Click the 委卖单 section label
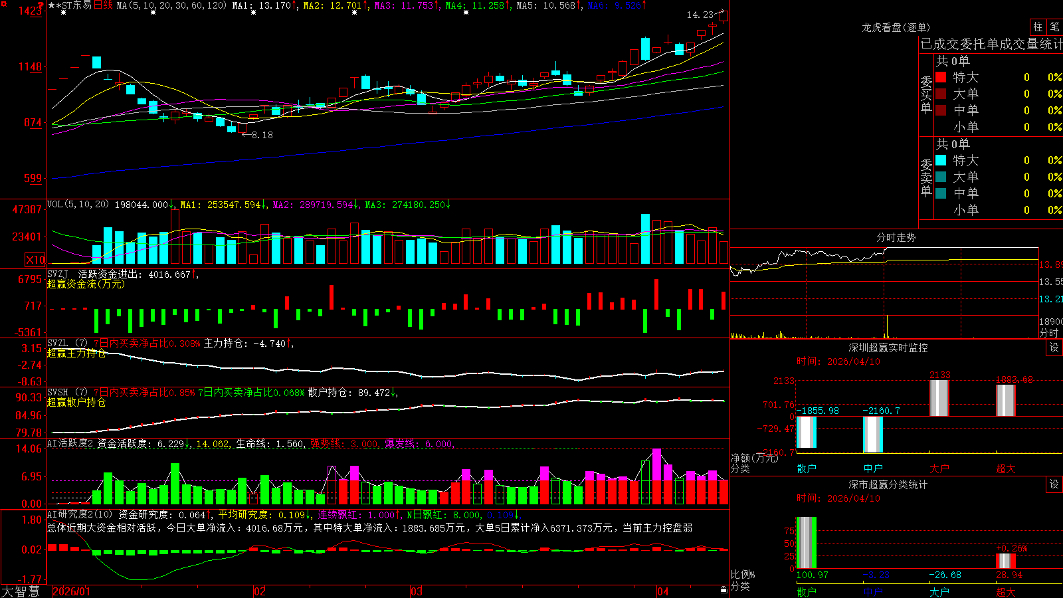 tap(926, 177)
